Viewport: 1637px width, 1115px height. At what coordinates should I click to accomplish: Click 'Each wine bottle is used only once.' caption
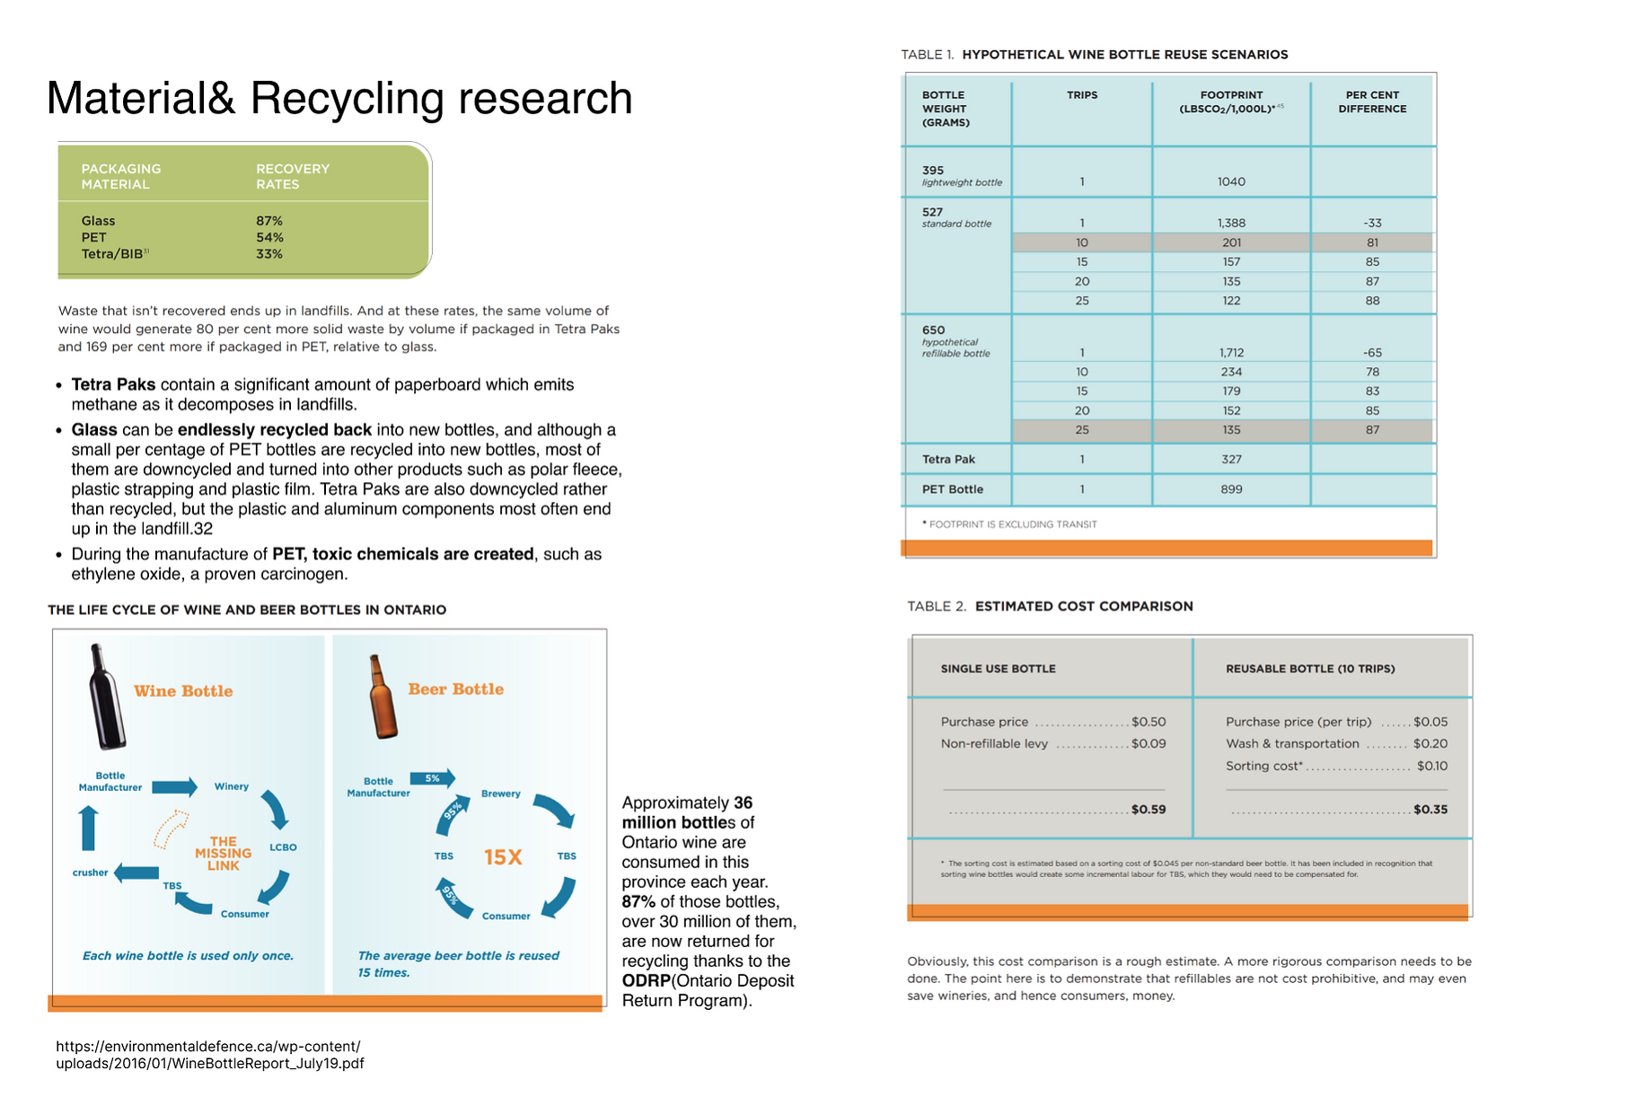(188, 956)
